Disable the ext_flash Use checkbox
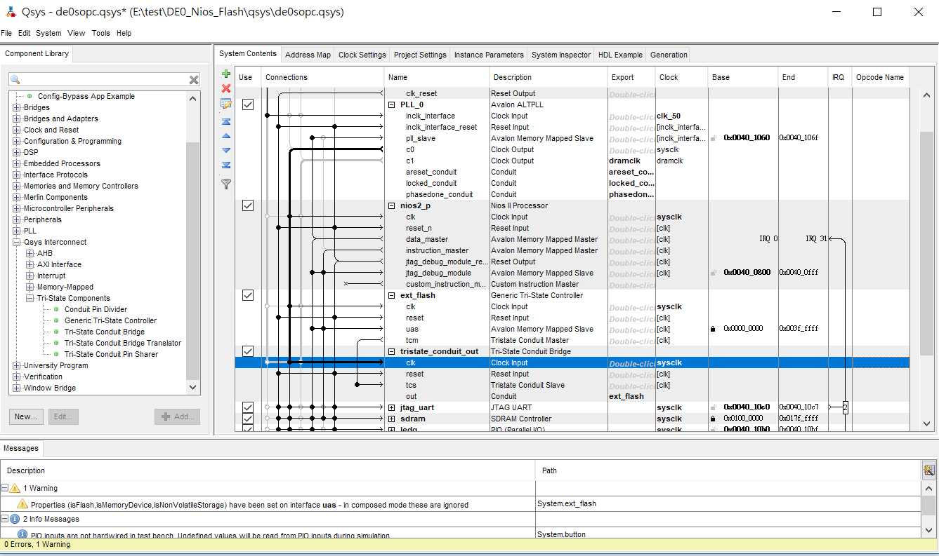 click(x=247, y=295)
